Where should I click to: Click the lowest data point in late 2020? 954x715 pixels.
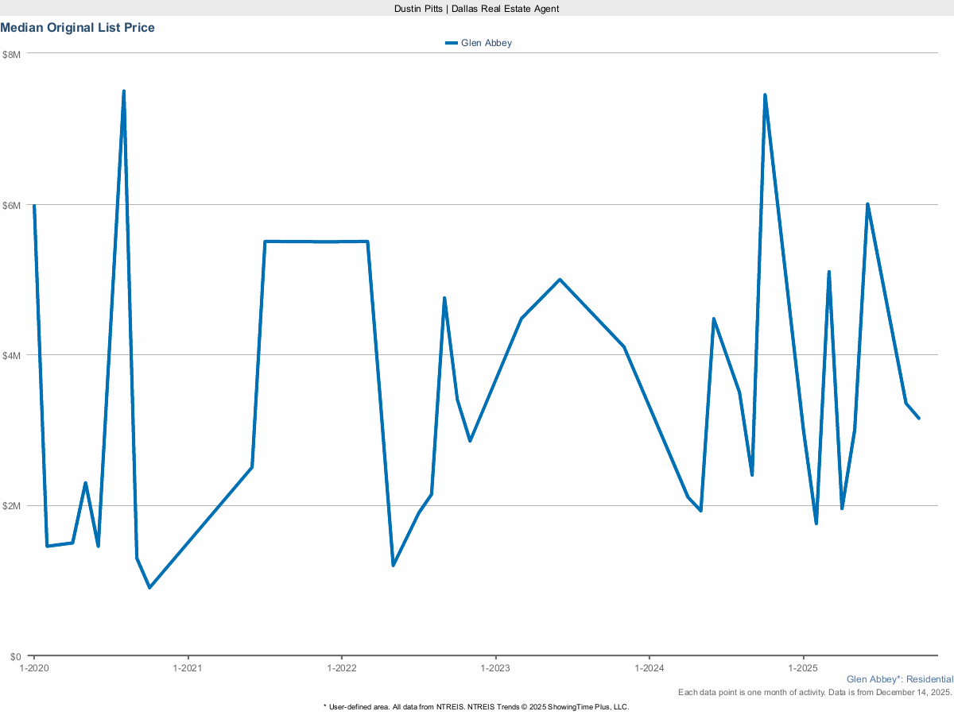click(149, 587)
